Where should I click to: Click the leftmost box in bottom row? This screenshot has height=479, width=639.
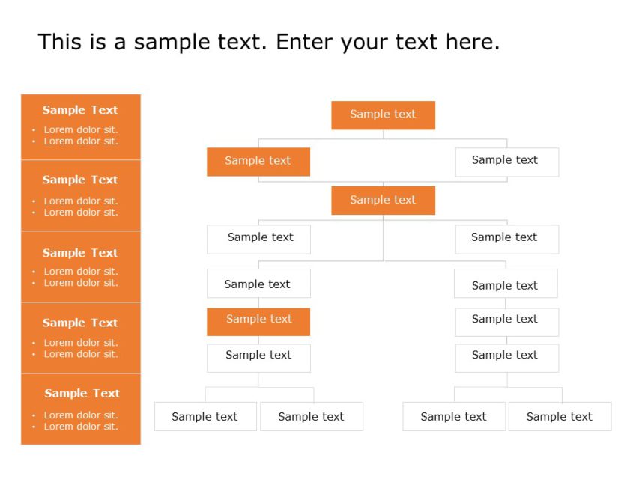205,416
